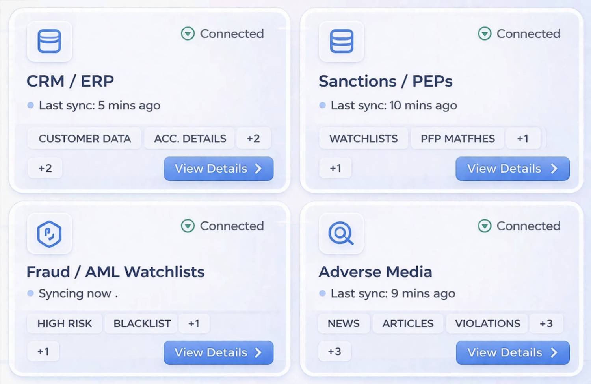Click the blue sync dot next to Syncing now
Screen dimensions: 591x384
coord(30,293)
